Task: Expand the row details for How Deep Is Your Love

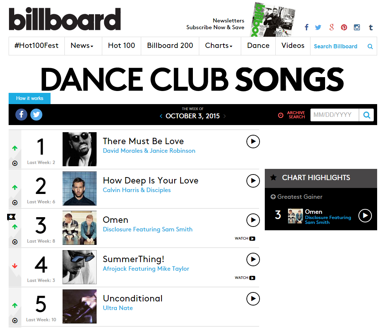Action: coord(15,203)
